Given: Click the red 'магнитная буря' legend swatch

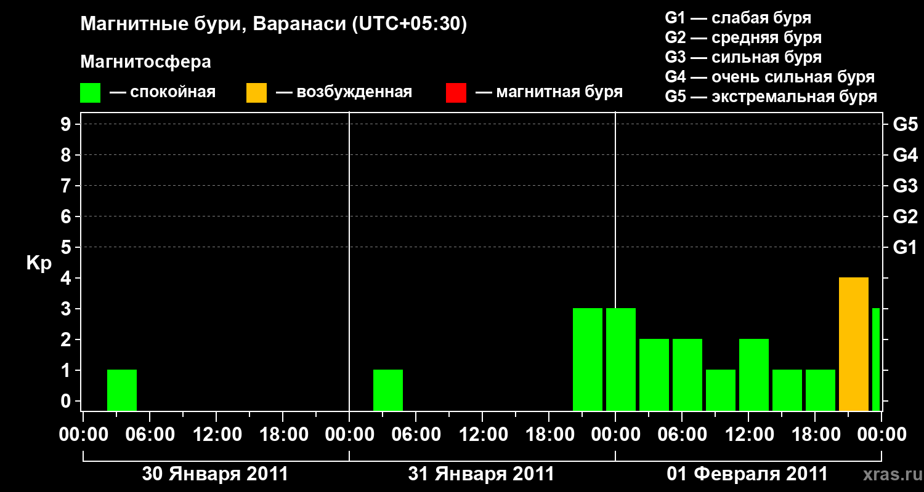Looking at the screenshot, I should (456, 93).
